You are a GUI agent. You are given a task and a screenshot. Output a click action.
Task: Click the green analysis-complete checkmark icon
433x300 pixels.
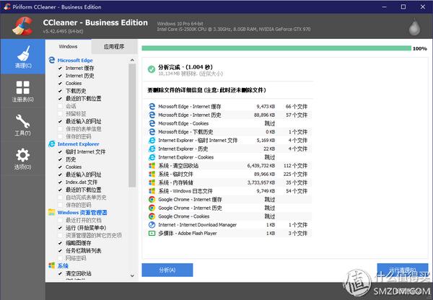[152, 69]
